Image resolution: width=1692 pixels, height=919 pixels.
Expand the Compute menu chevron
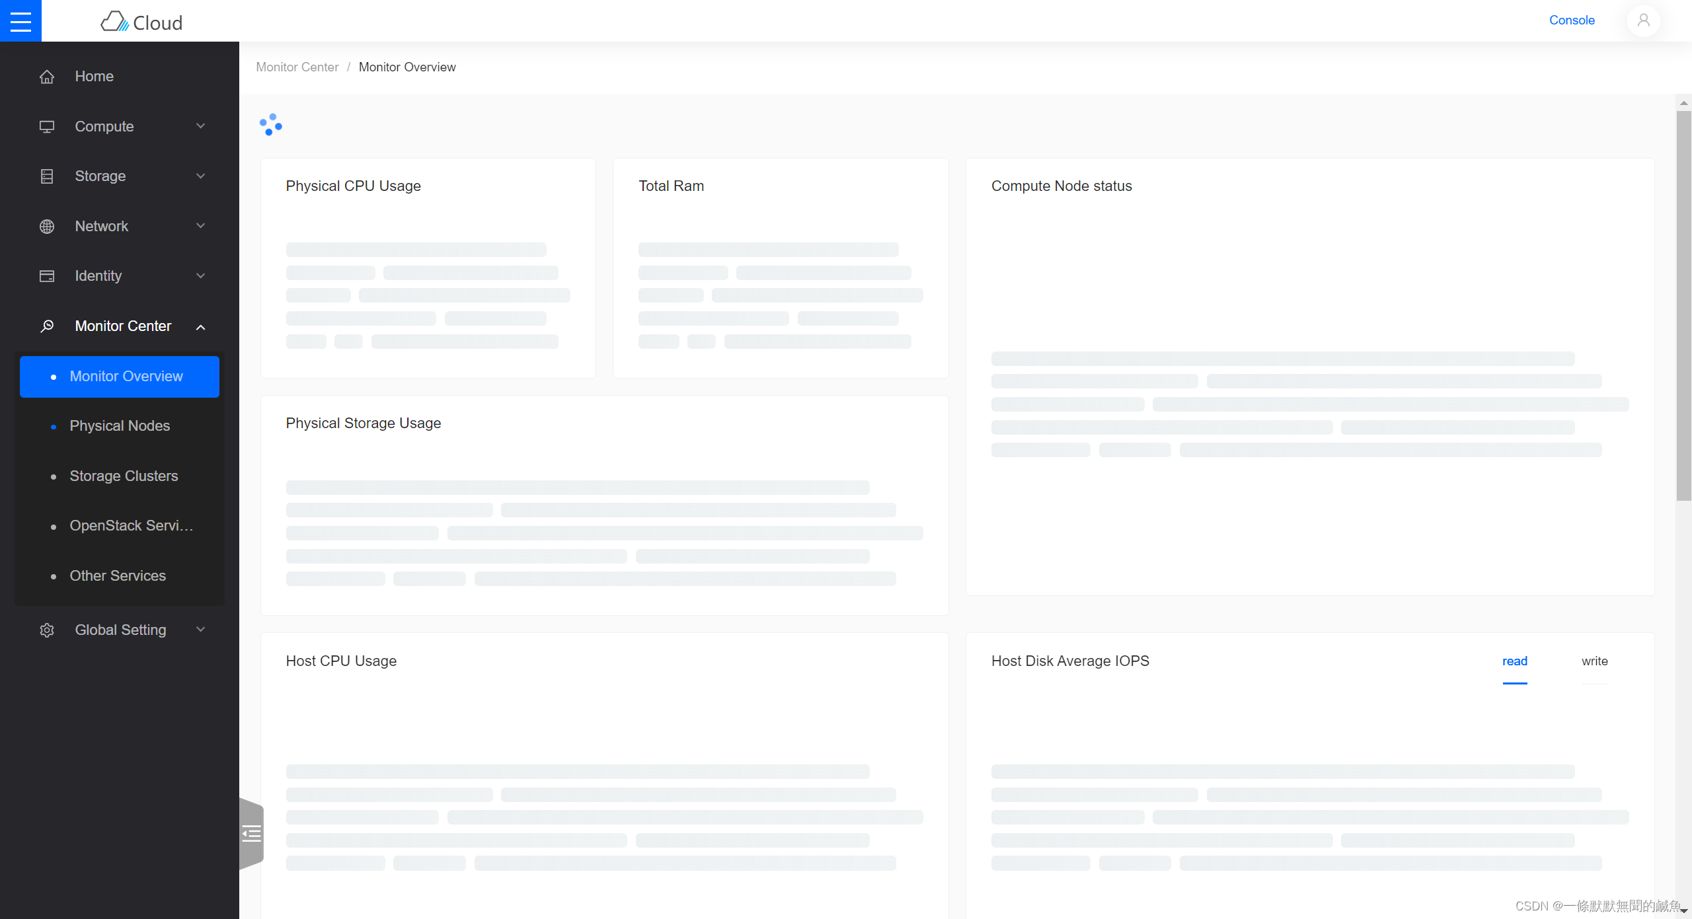point(200,126)
